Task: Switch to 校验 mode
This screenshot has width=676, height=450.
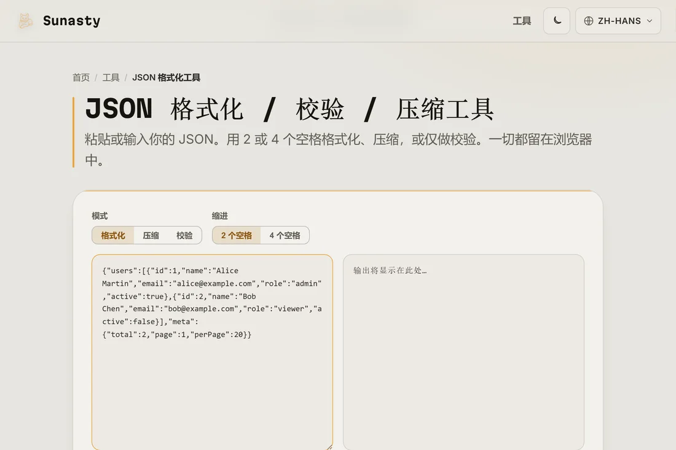Action: coord(184,236)
